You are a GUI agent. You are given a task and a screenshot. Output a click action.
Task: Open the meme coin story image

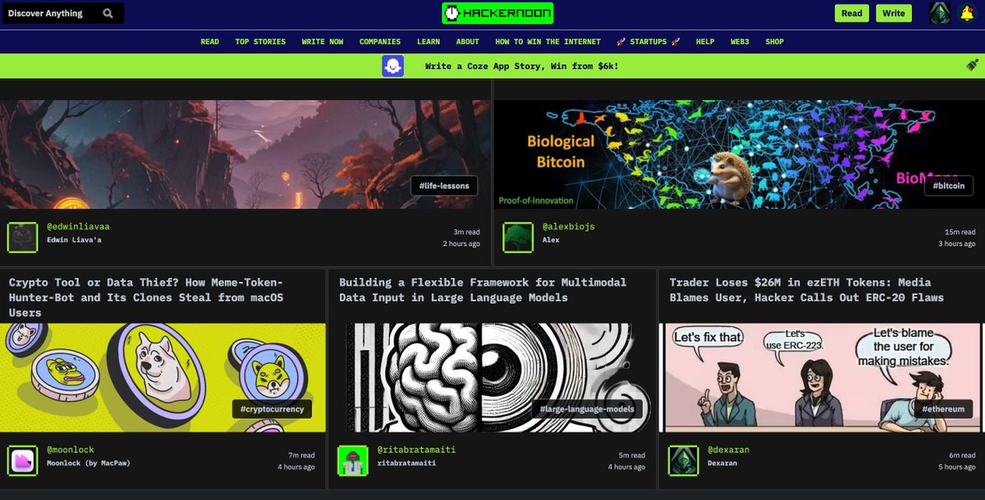[x=163, y=377]
